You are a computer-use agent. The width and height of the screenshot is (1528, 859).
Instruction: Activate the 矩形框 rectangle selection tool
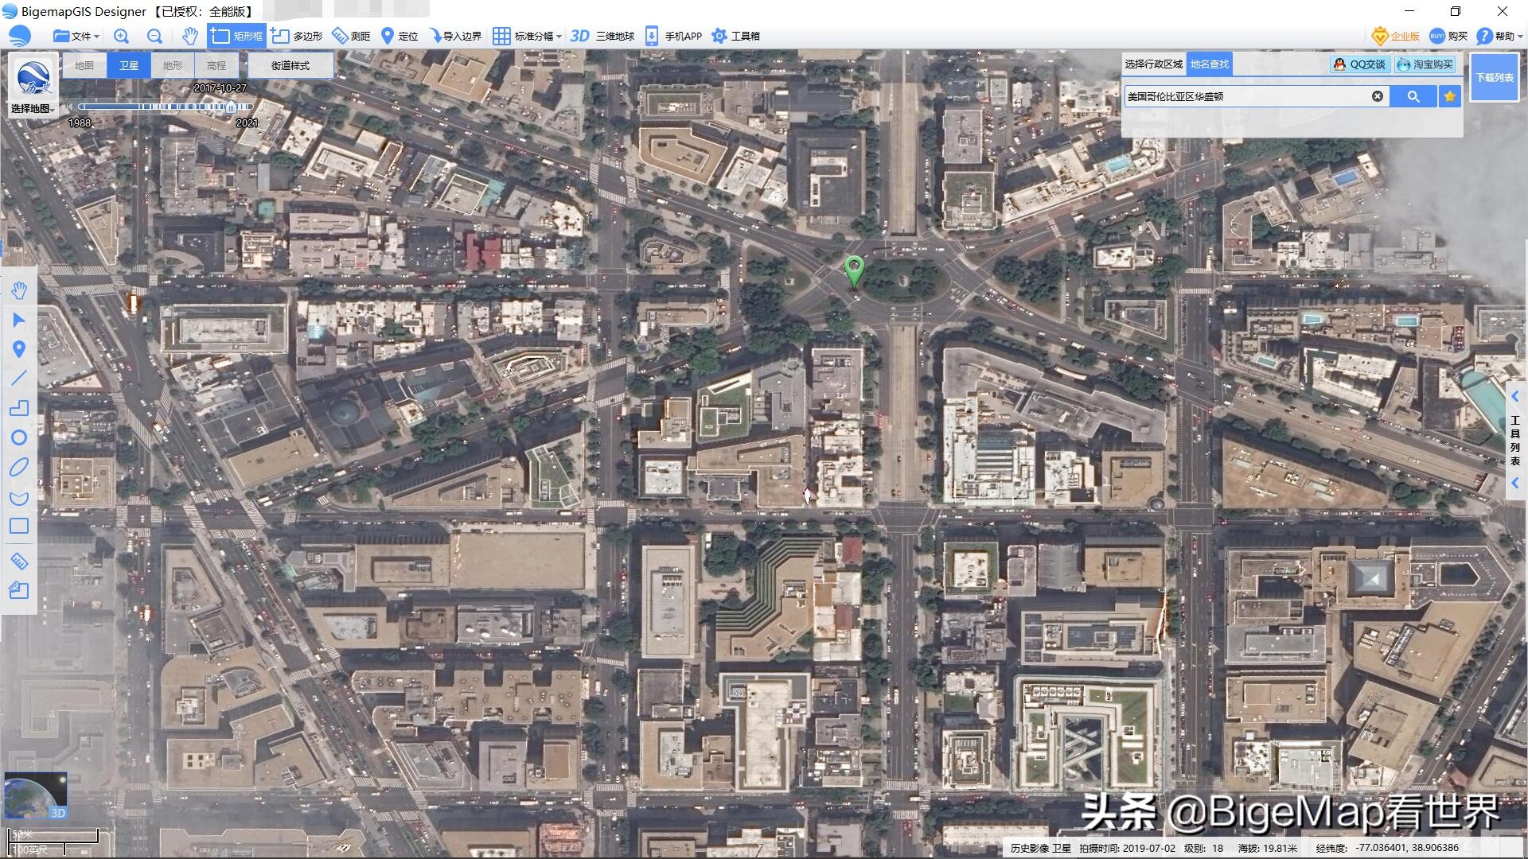[x=236, y=36]
